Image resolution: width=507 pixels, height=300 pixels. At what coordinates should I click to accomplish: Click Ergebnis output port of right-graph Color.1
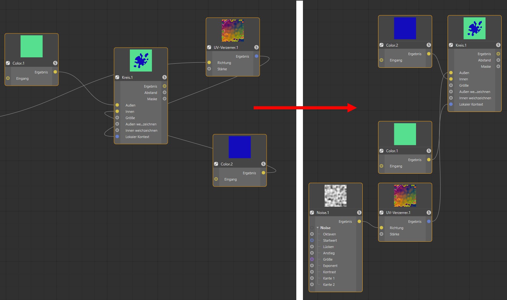(429, 160)
